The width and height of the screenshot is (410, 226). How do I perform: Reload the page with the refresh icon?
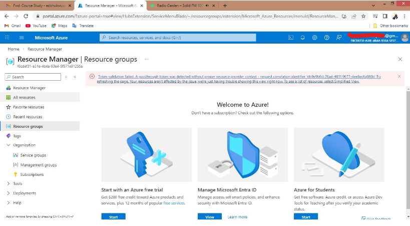(x=26, y=16)
